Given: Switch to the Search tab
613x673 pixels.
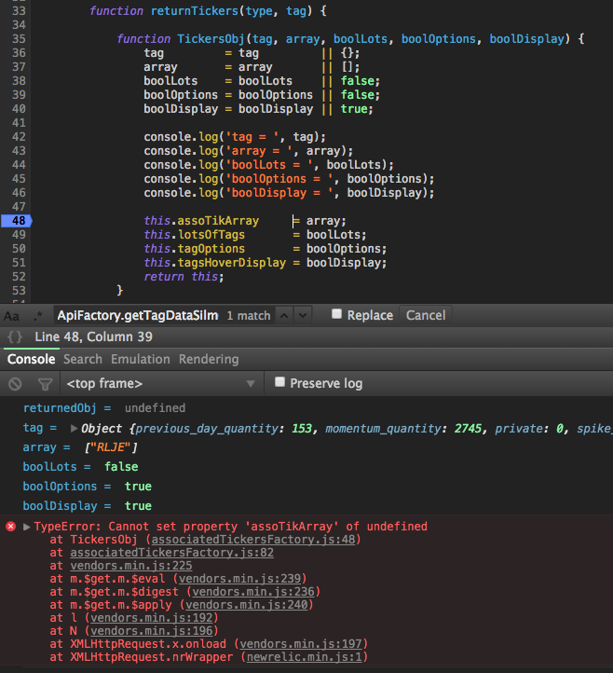Looking at the screenshot, I should click(x=83, y=359).
